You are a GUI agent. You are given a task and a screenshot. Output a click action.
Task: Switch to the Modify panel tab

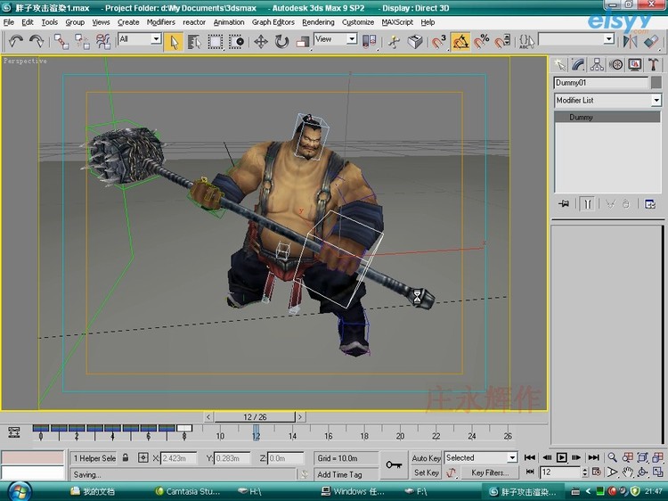(578, 65)
